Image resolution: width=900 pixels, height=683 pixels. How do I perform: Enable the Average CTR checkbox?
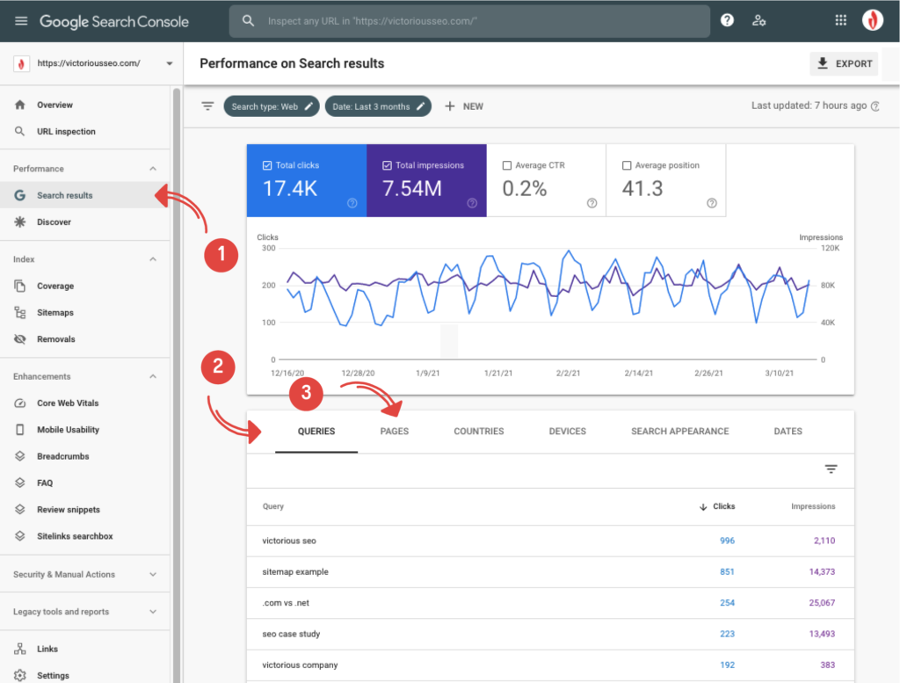coord(506,165)
